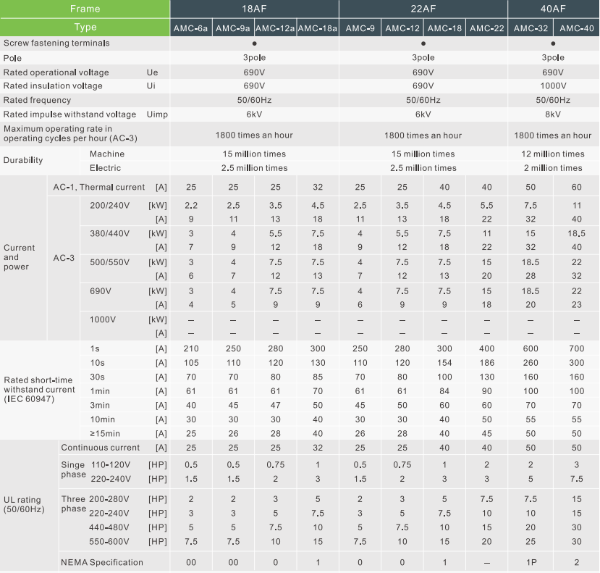
Task: Select the 22AF frame header
Action: coord(423,9)
